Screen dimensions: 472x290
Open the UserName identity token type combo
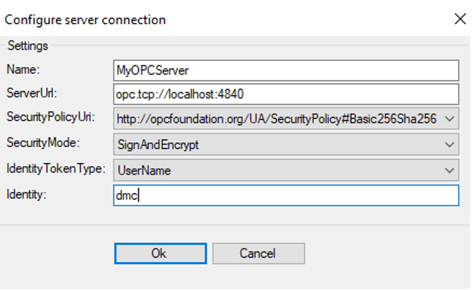[286, 170]
